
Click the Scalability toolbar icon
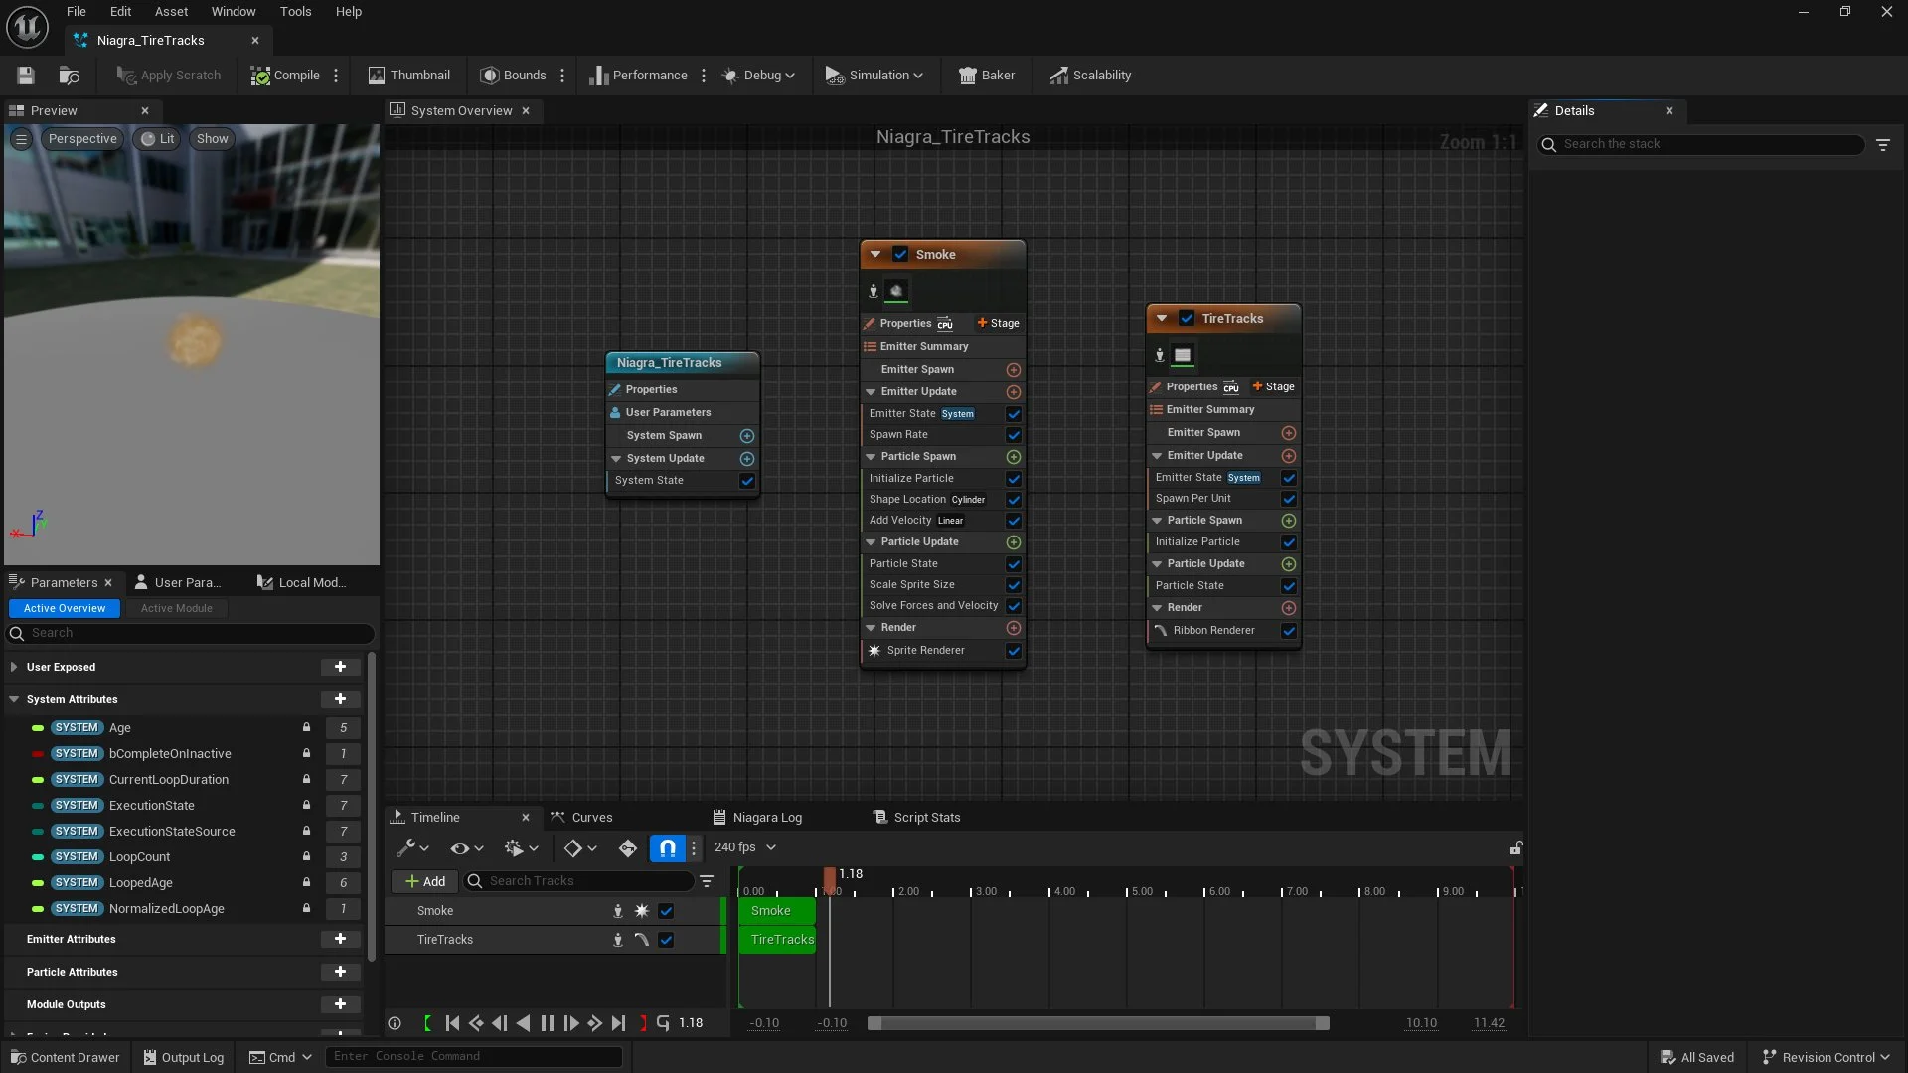click(1059, 76)
